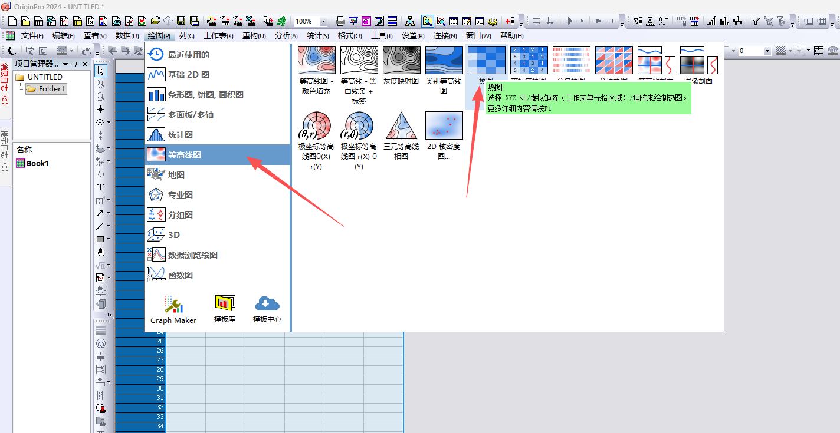Select 基础 2D 图 plot category
This screenshot has height=433, width=840.
188,75
